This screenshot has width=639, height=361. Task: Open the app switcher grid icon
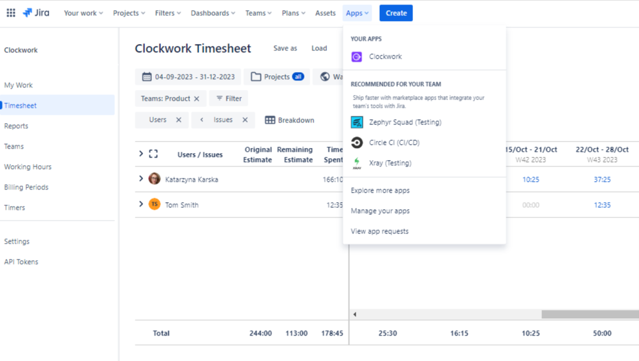[x=11, y=13]
